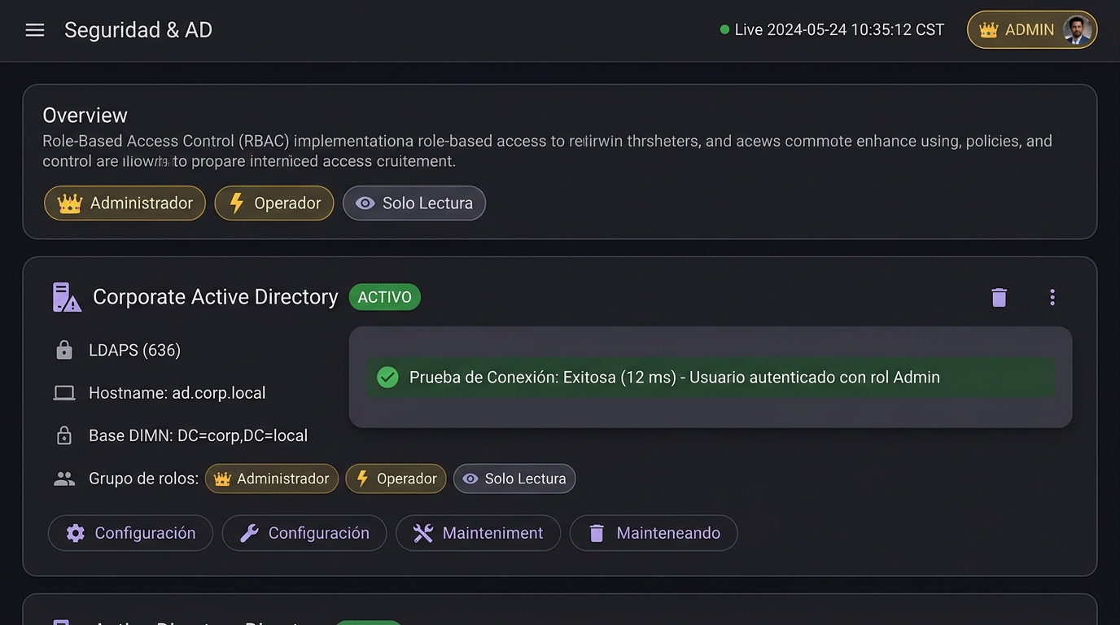Select the Administrador chip in Grupo de rolos

[272, 479]
